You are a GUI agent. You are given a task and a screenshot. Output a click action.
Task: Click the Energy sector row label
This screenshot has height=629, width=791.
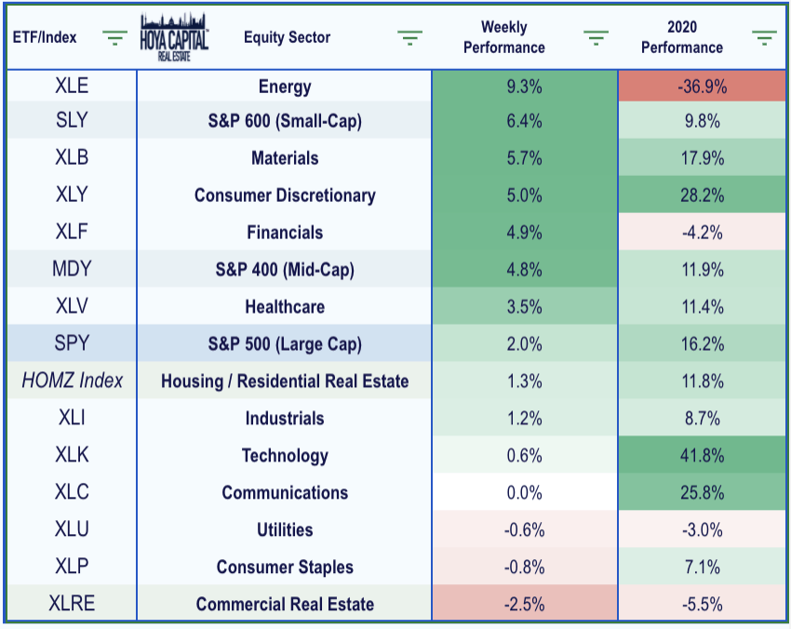click(x=285, y=87)
